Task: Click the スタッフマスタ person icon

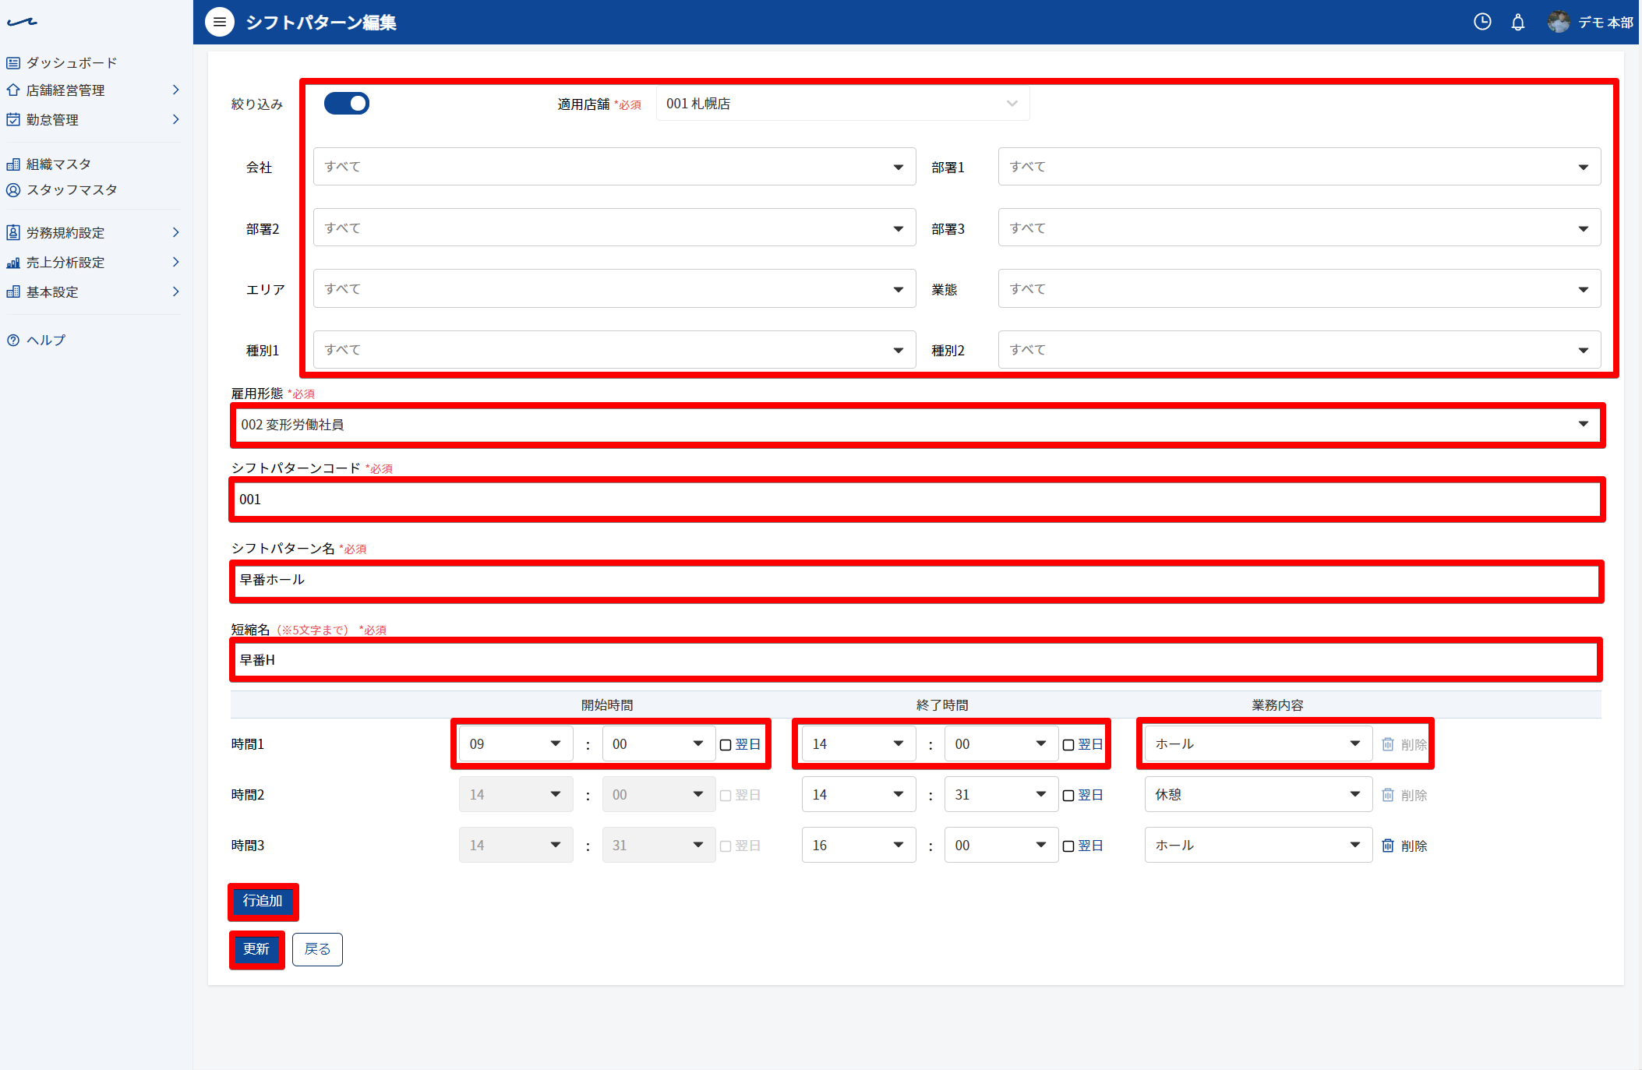Action: pyautogui.click(x=13, y=189)
